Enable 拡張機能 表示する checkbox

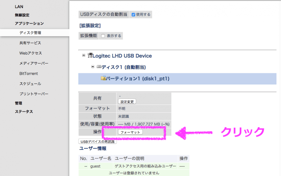[x=103, y=36]
